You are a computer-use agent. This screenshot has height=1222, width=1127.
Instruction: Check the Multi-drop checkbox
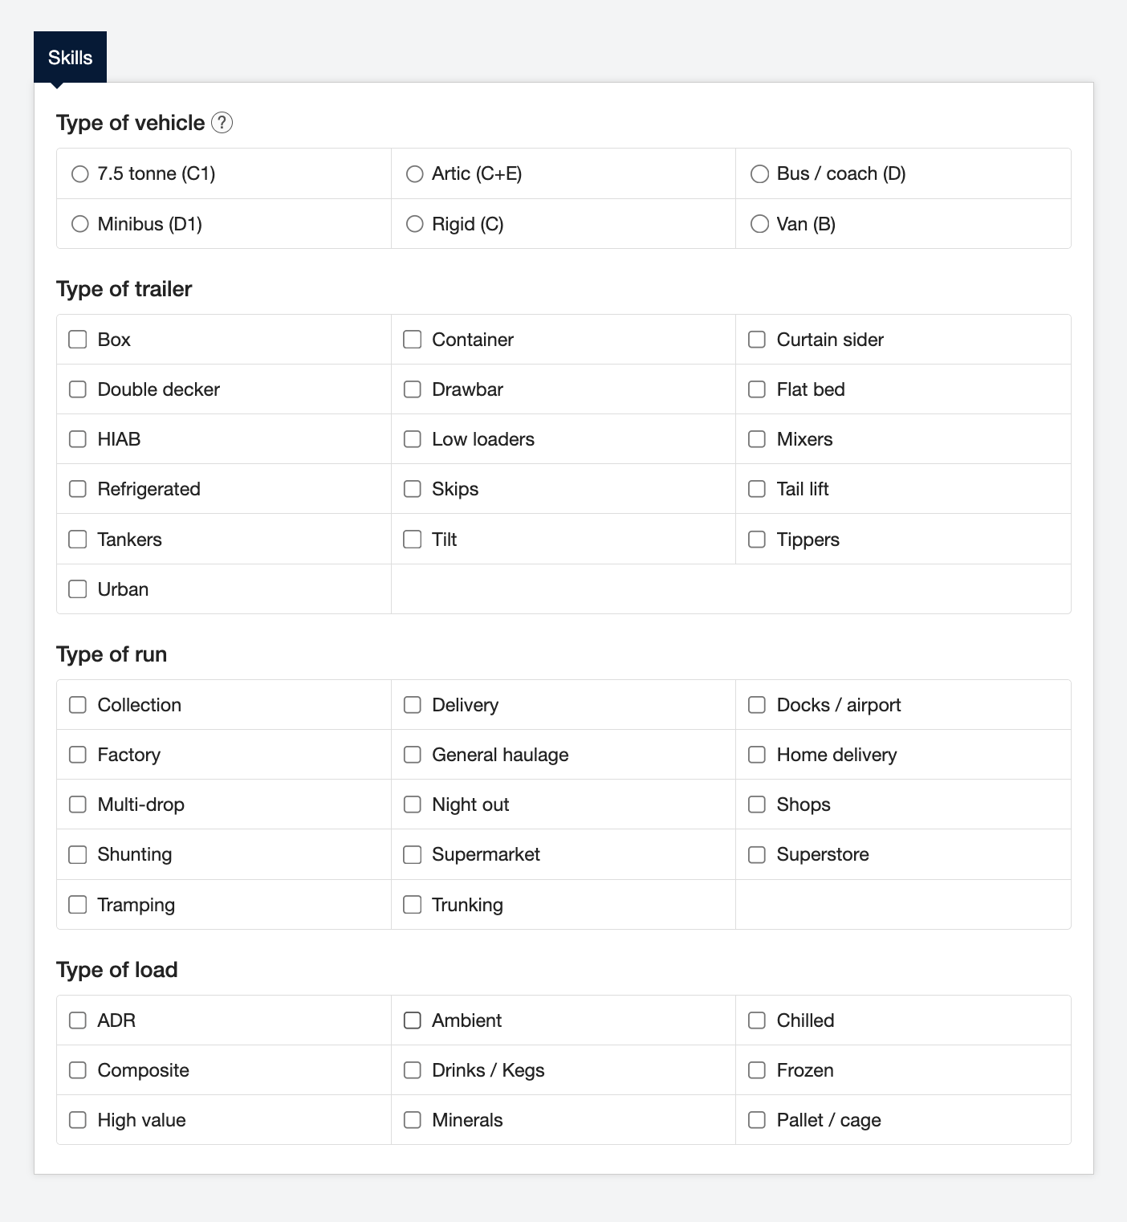(78, 804)
